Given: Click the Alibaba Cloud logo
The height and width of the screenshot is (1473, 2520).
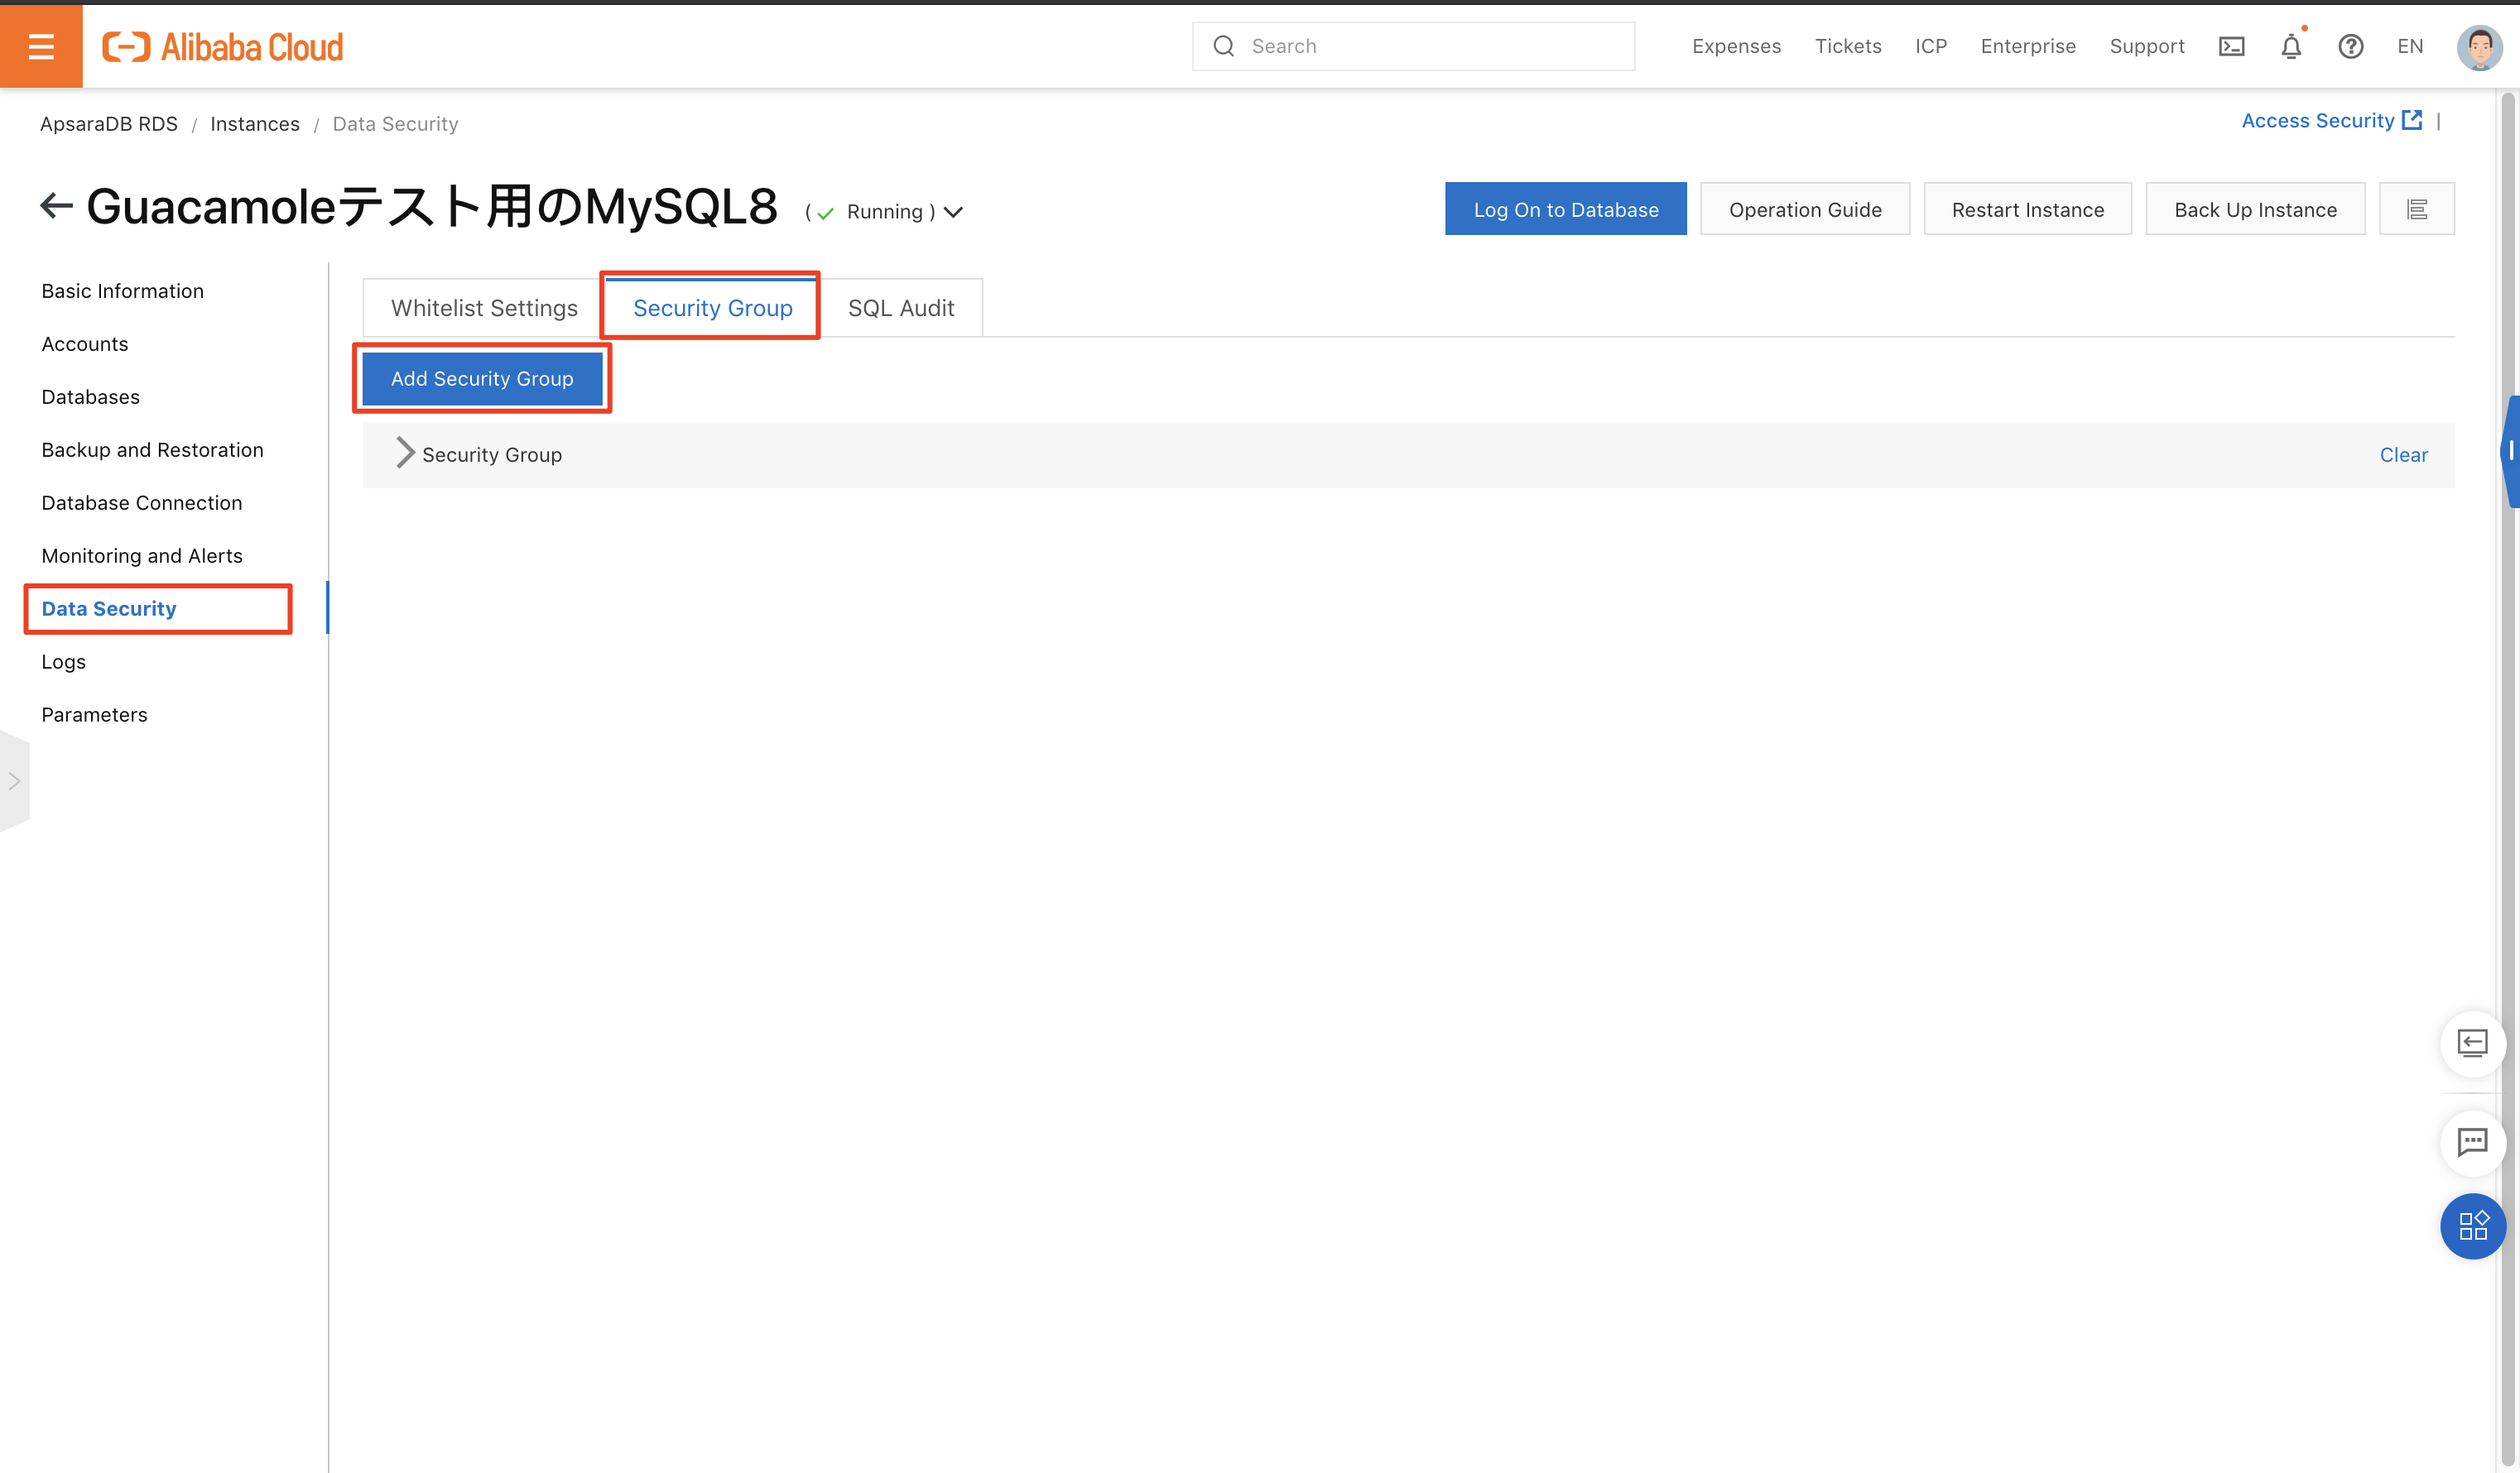Looking at the screenshot, I should [x=222, y=47].
